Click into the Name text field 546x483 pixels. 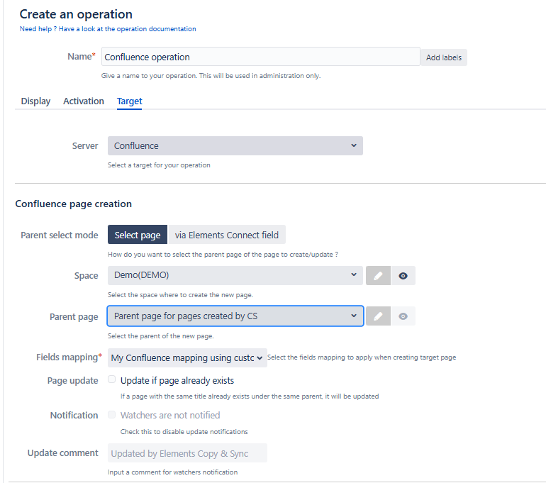260,57
